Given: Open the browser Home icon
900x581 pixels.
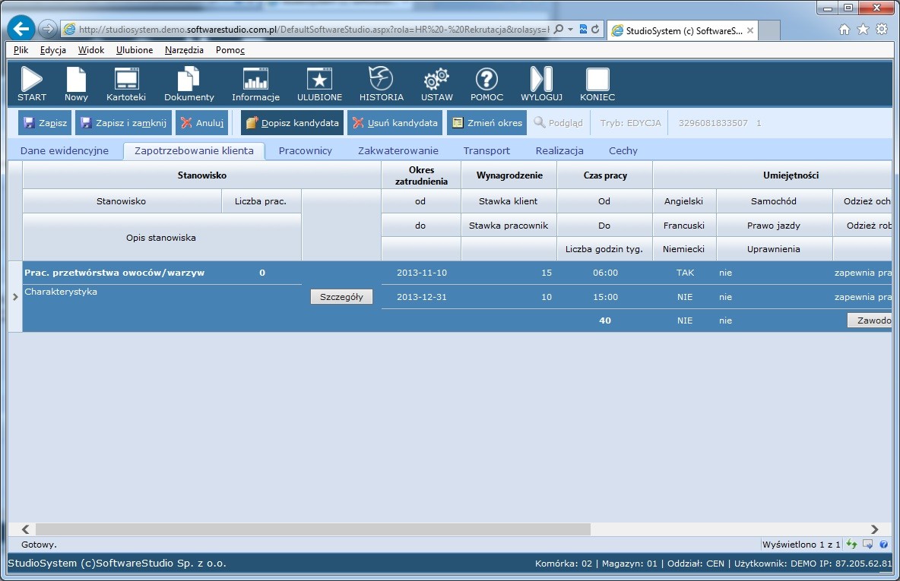Looking at the screenshot, I should [x=845, y=30].
